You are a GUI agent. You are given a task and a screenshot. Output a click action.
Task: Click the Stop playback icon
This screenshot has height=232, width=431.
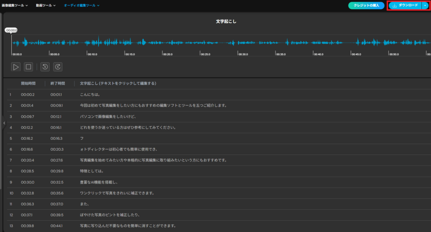click(28, 67)
